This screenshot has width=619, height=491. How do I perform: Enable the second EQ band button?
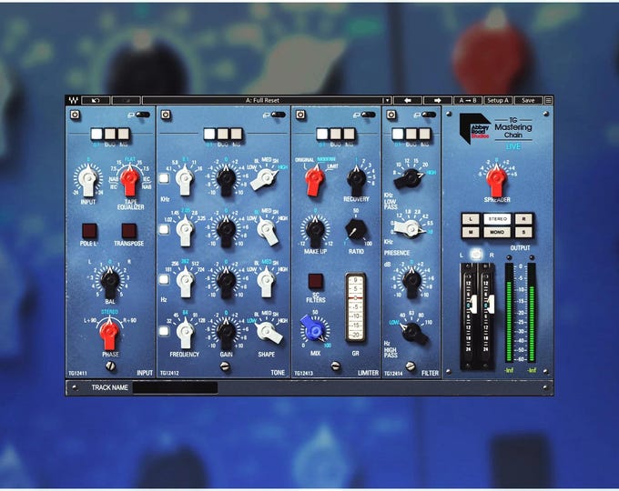click(164, 229)
